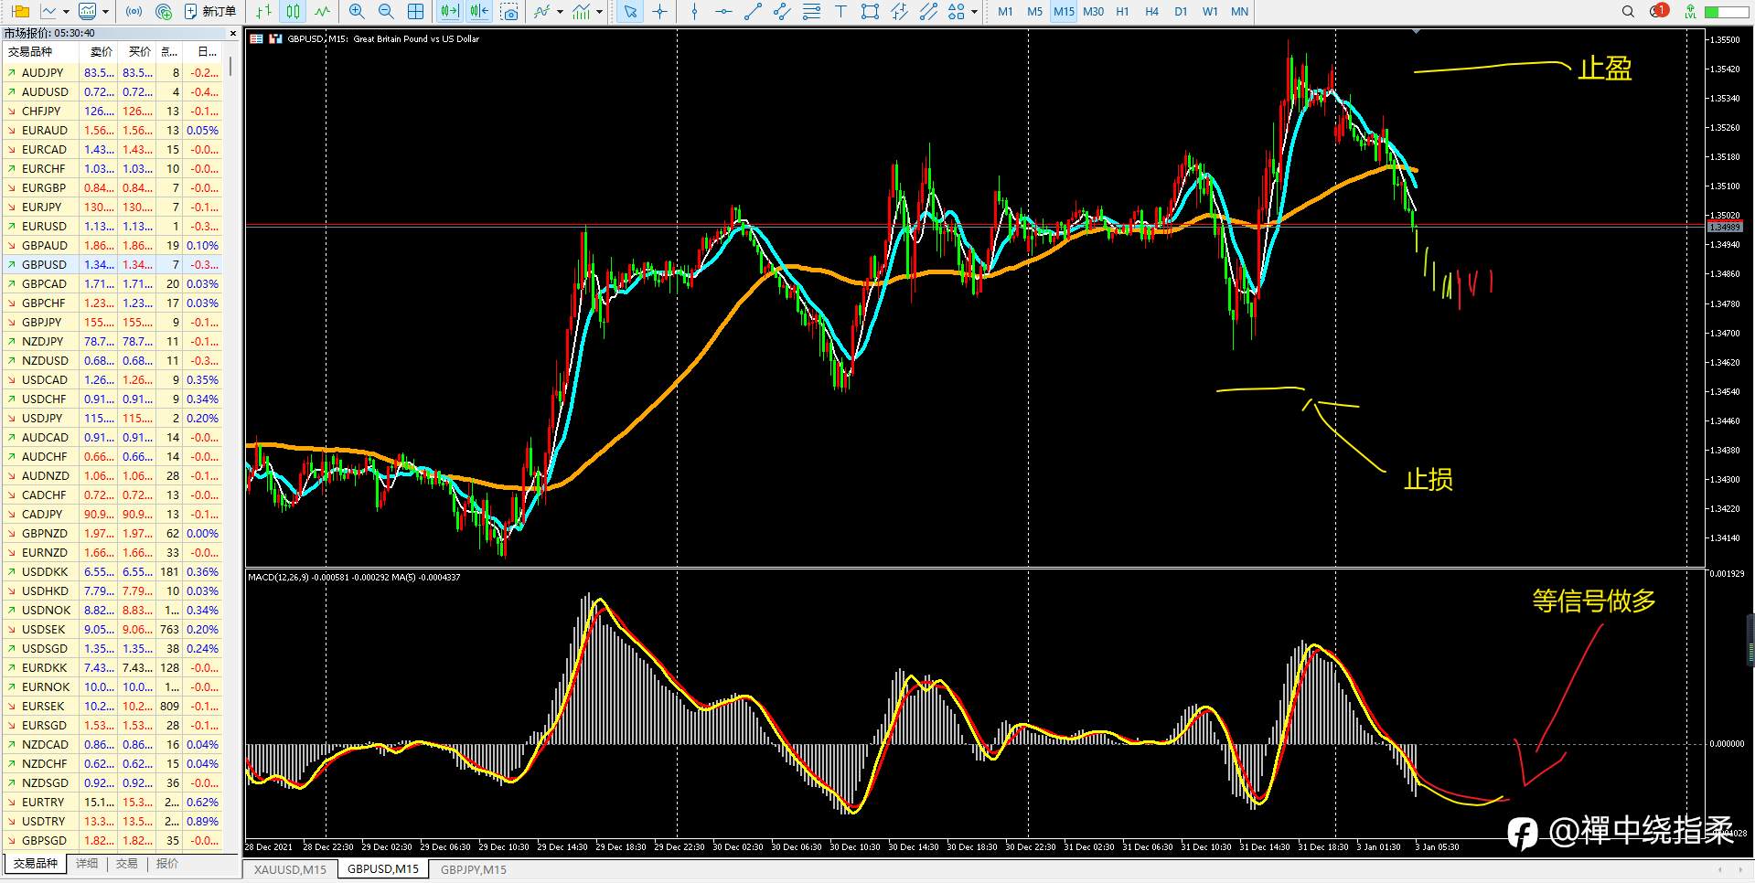Expand the objects shapes dropdown arrow
1755x883 pixels.
[974, 12]
